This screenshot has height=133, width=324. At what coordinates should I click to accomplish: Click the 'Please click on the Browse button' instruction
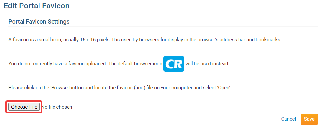[119, 88]
